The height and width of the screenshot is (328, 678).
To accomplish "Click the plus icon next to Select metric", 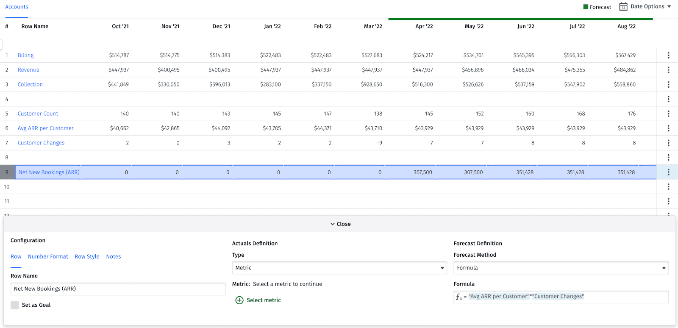I will 239,300.
